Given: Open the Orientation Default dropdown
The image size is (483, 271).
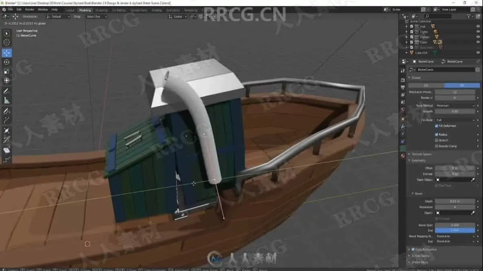Looking at the screenshot, I should [58, 16].
